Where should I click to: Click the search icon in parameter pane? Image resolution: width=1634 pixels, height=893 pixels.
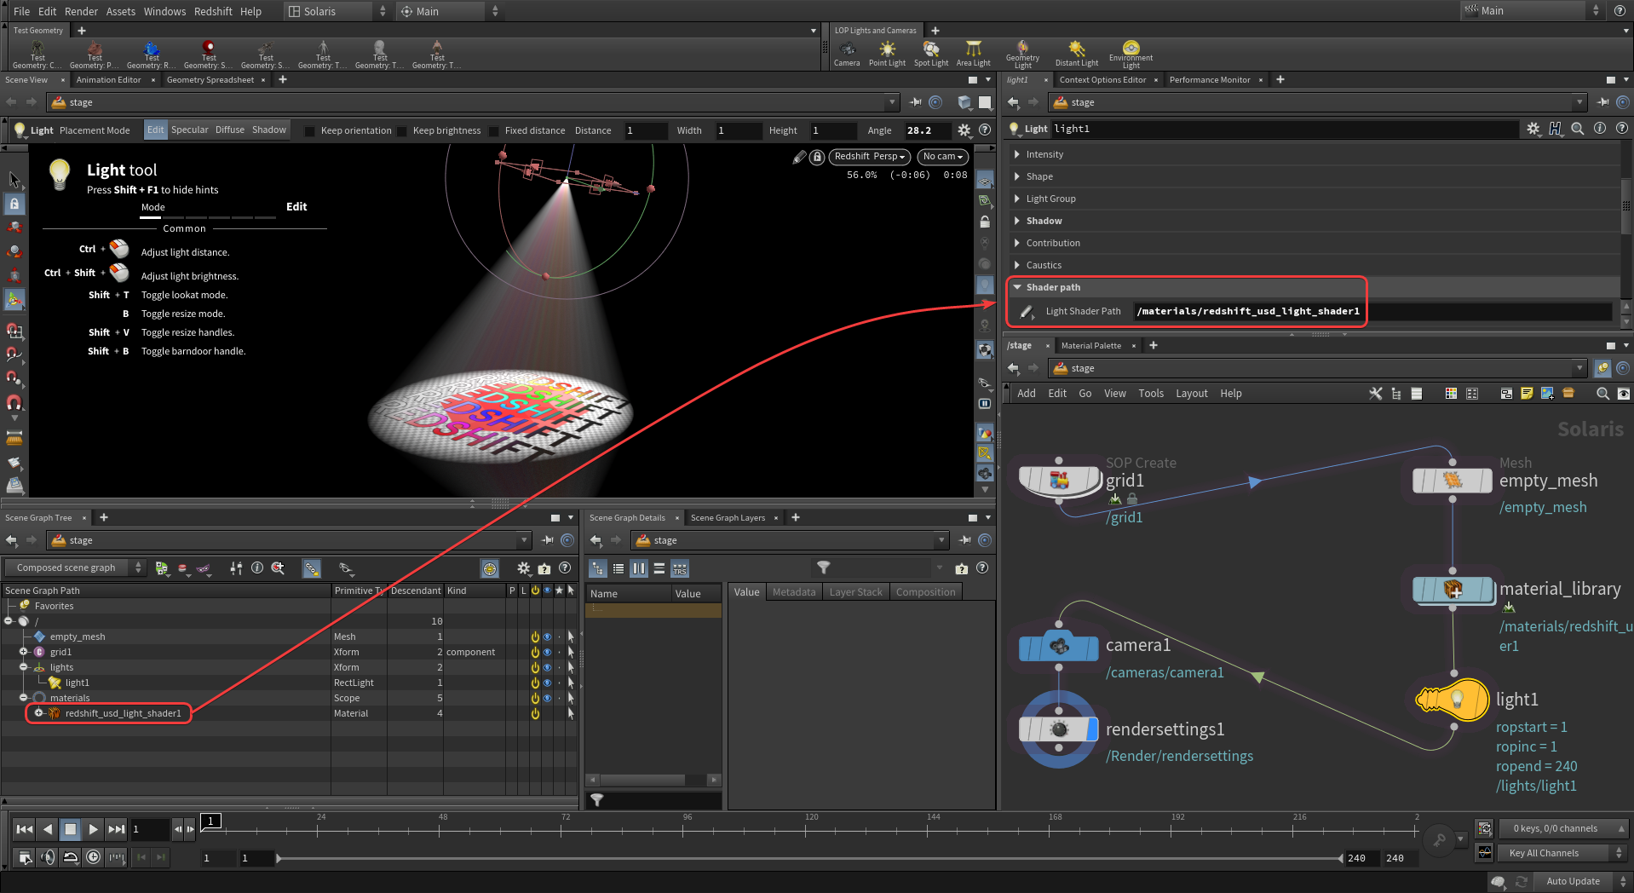pos(1577,129)
